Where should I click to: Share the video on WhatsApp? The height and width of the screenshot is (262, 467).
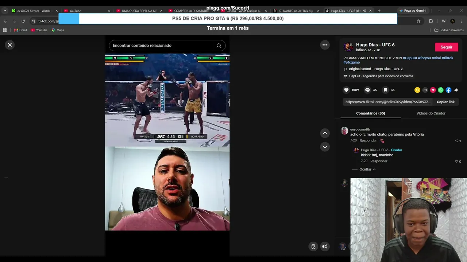point(441,90)
